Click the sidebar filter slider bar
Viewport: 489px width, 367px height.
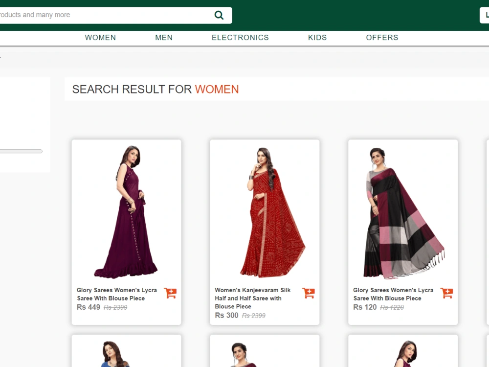coord(21,151)
